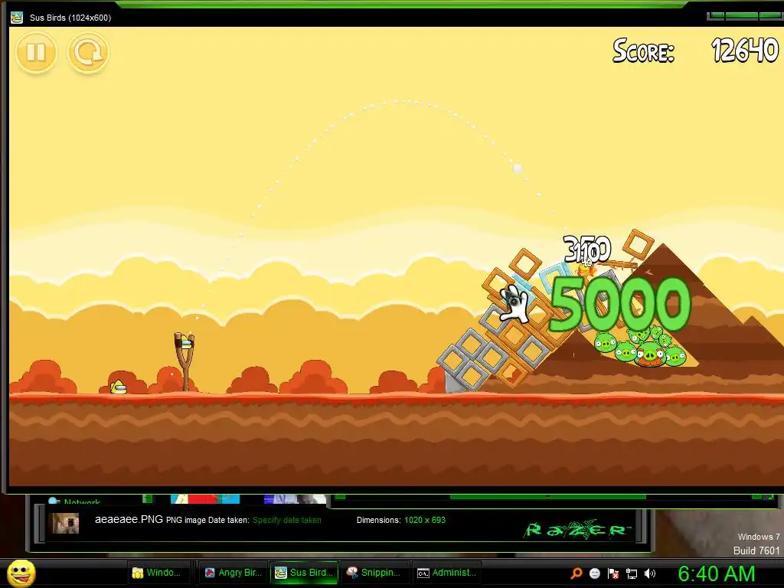Open the network tray icon

click(x=632, y=573)
